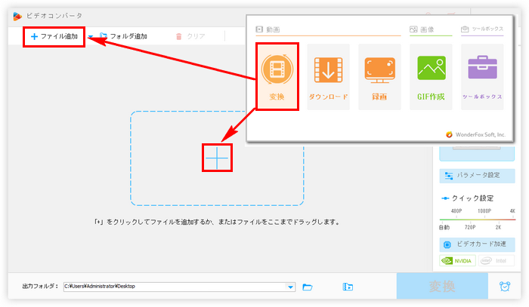
Task: Click ファイル追加 to add files
Action: click(x=54, y=36)
